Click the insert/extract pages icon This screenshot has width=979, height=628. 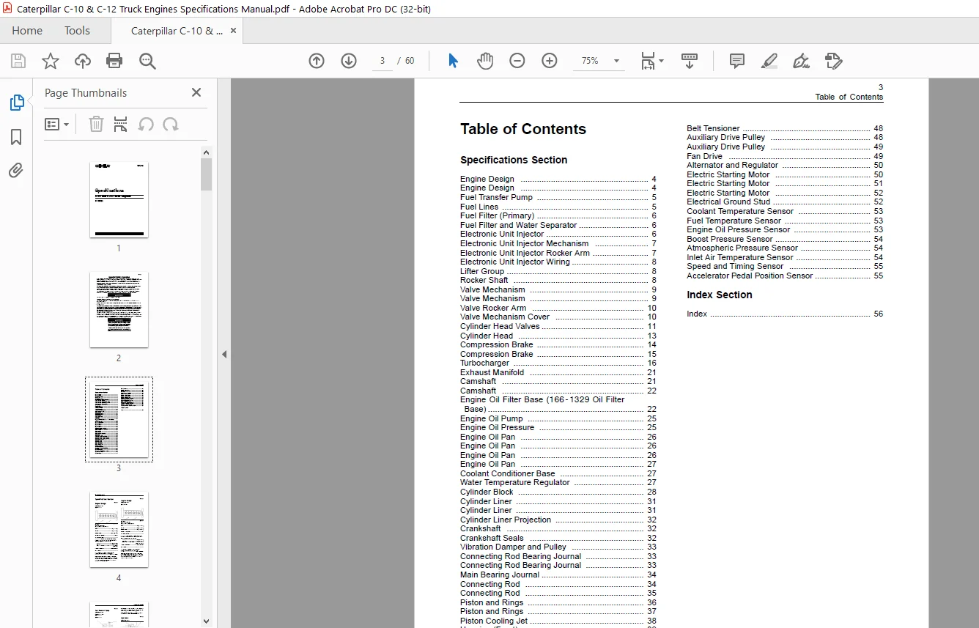(121, 124)
